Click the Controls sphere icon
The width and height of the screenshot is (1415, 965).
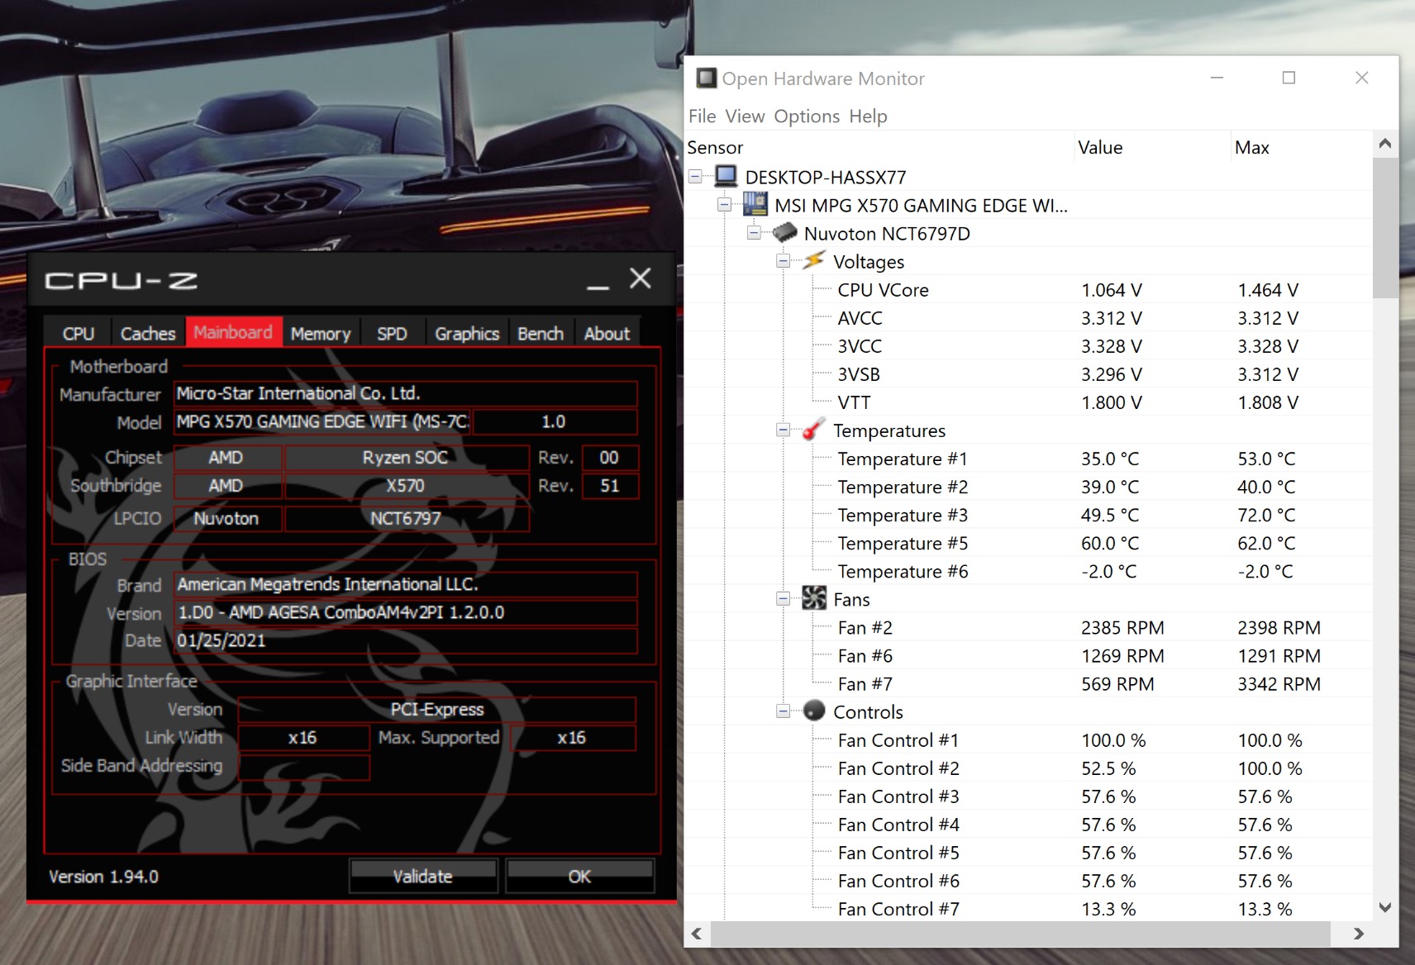(x=813, y=711)
